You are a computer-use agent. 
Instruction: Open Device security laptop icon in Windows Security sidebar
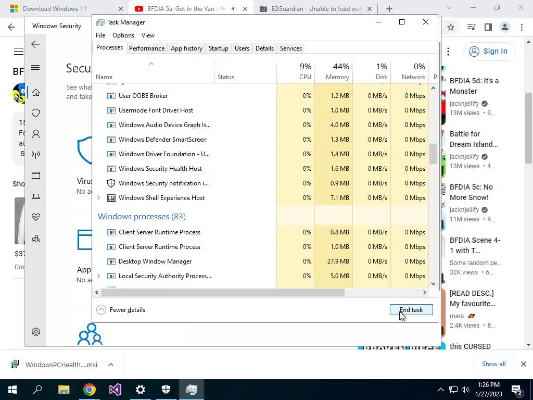click(36, 196)
